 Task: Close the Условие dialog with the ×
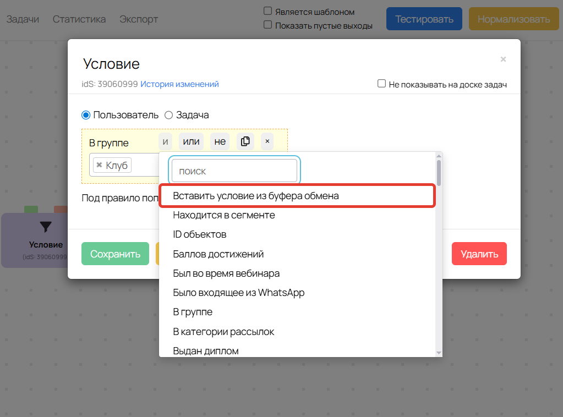coord(503,59)
